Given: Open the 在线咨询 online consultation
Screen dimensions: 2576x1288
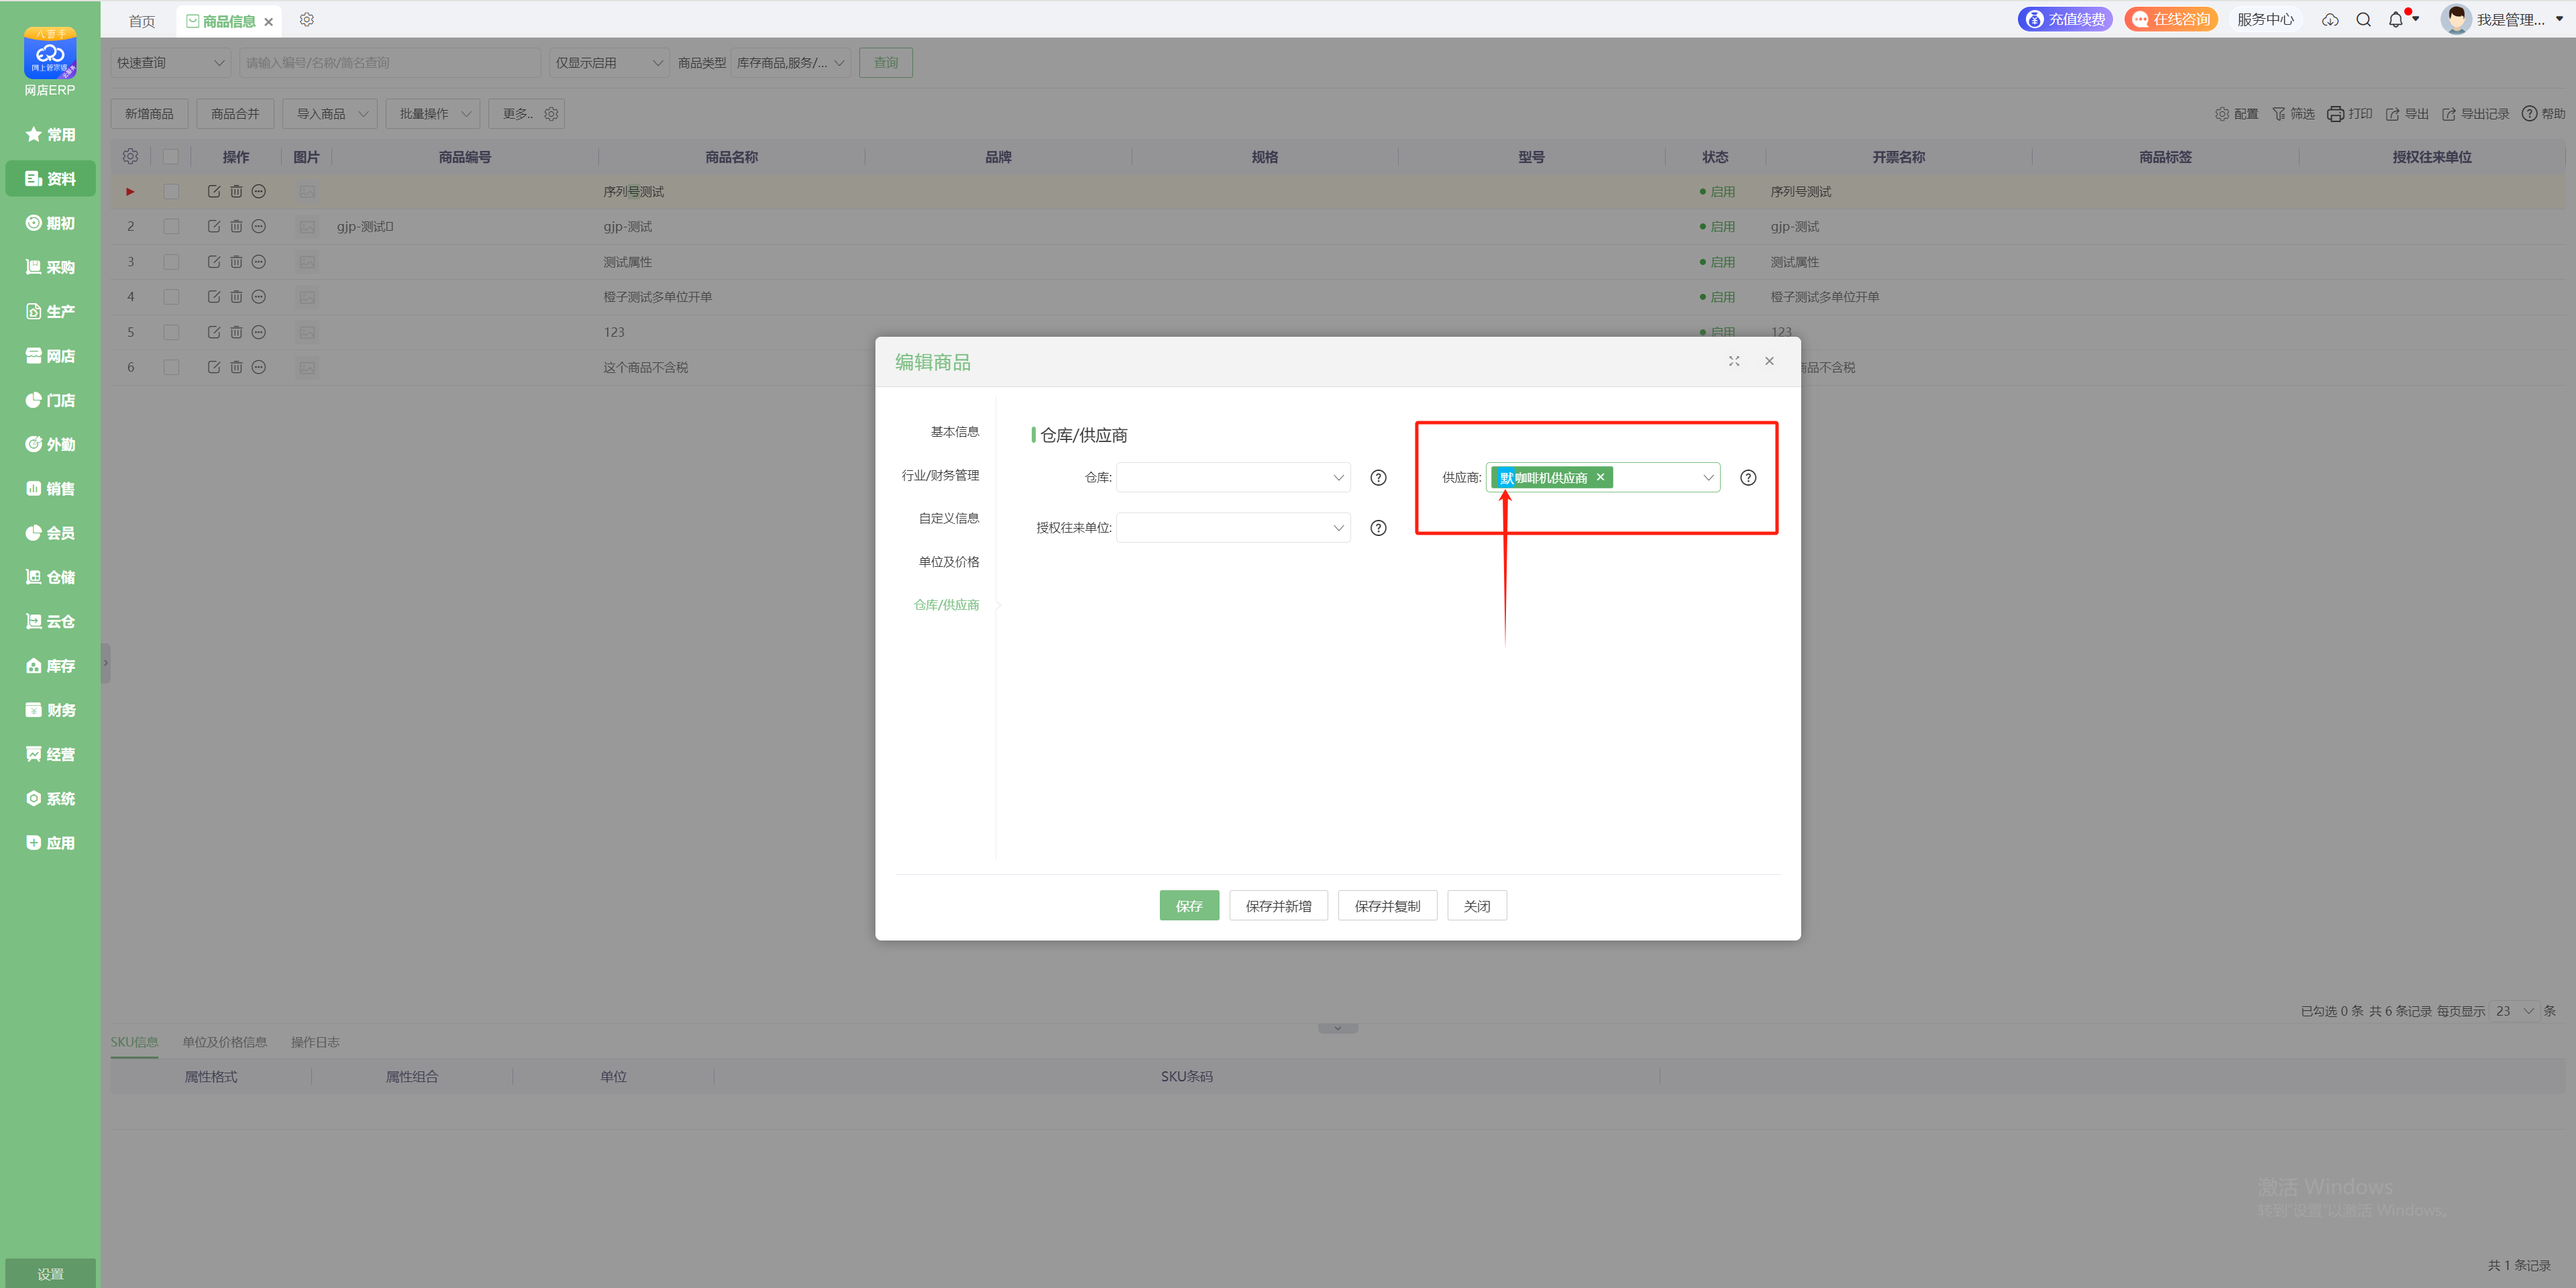Looking at the screenshot, I should 2171,20.
